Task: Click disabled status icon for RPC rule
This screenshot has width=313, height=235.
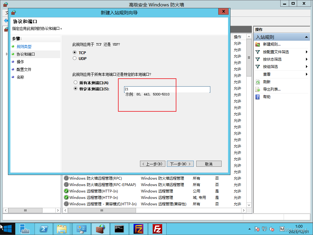Action: click(x=66, y=178)
